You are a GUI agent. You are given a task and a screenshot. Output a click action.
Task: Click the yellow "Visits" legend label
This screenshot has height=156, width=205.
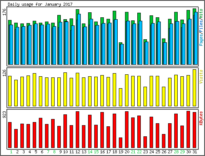pyautogui.click(x=201, y=77)
